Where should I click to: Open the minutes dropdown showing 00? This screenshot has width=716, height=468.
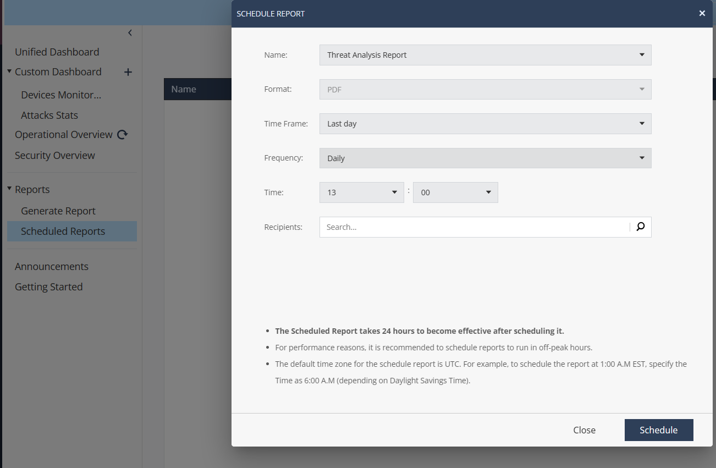[x=455, y=192]
